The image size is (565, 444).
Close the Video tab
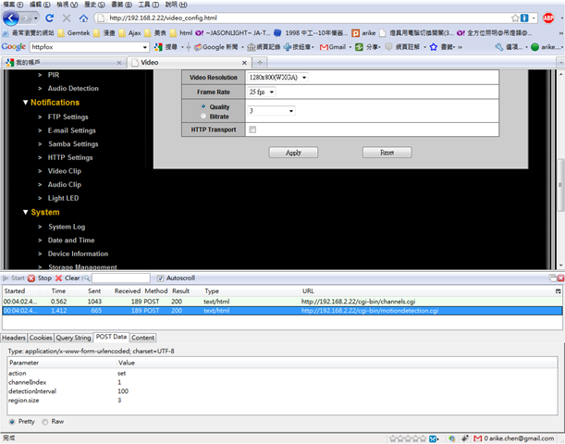click(244, 63)
